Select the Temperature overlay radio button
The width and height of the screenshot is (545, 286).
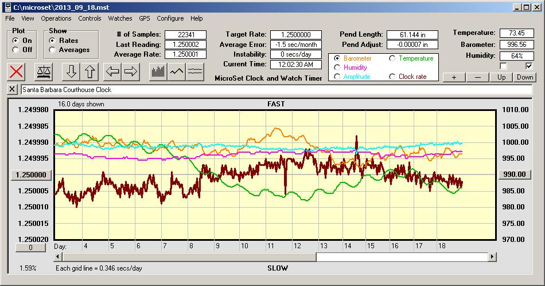[392, 58]
